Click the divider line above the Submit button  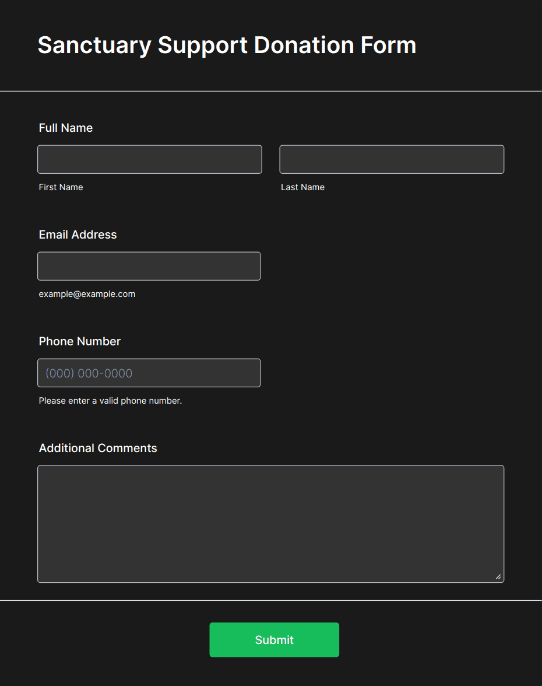pos(271,600)
